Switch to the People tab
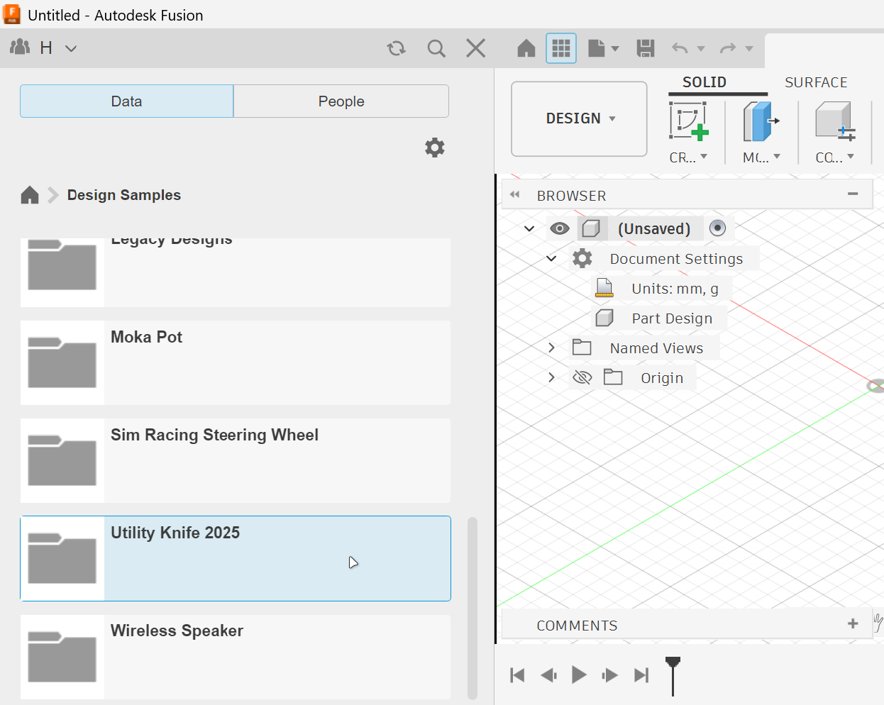Screen dimensions: 884x705 click(341, 101)
